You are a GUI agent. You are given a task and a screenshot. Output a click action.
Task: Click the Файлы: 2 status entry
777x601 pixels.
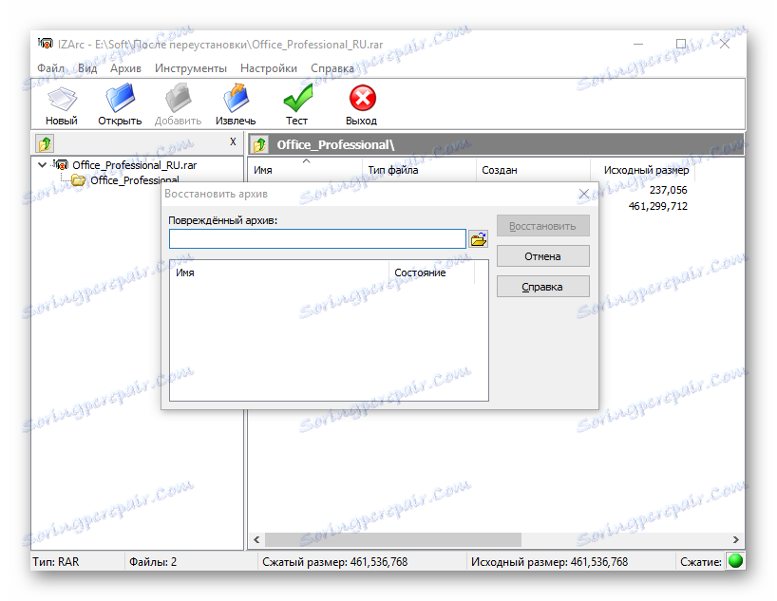tap(153, 561)
